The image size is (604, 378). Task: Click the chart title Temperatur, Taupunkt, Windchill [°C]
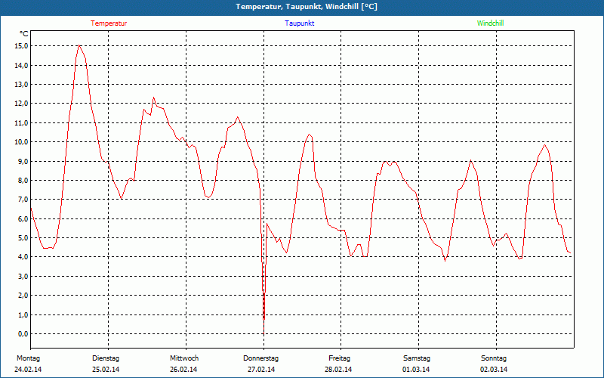pos(307,7)
